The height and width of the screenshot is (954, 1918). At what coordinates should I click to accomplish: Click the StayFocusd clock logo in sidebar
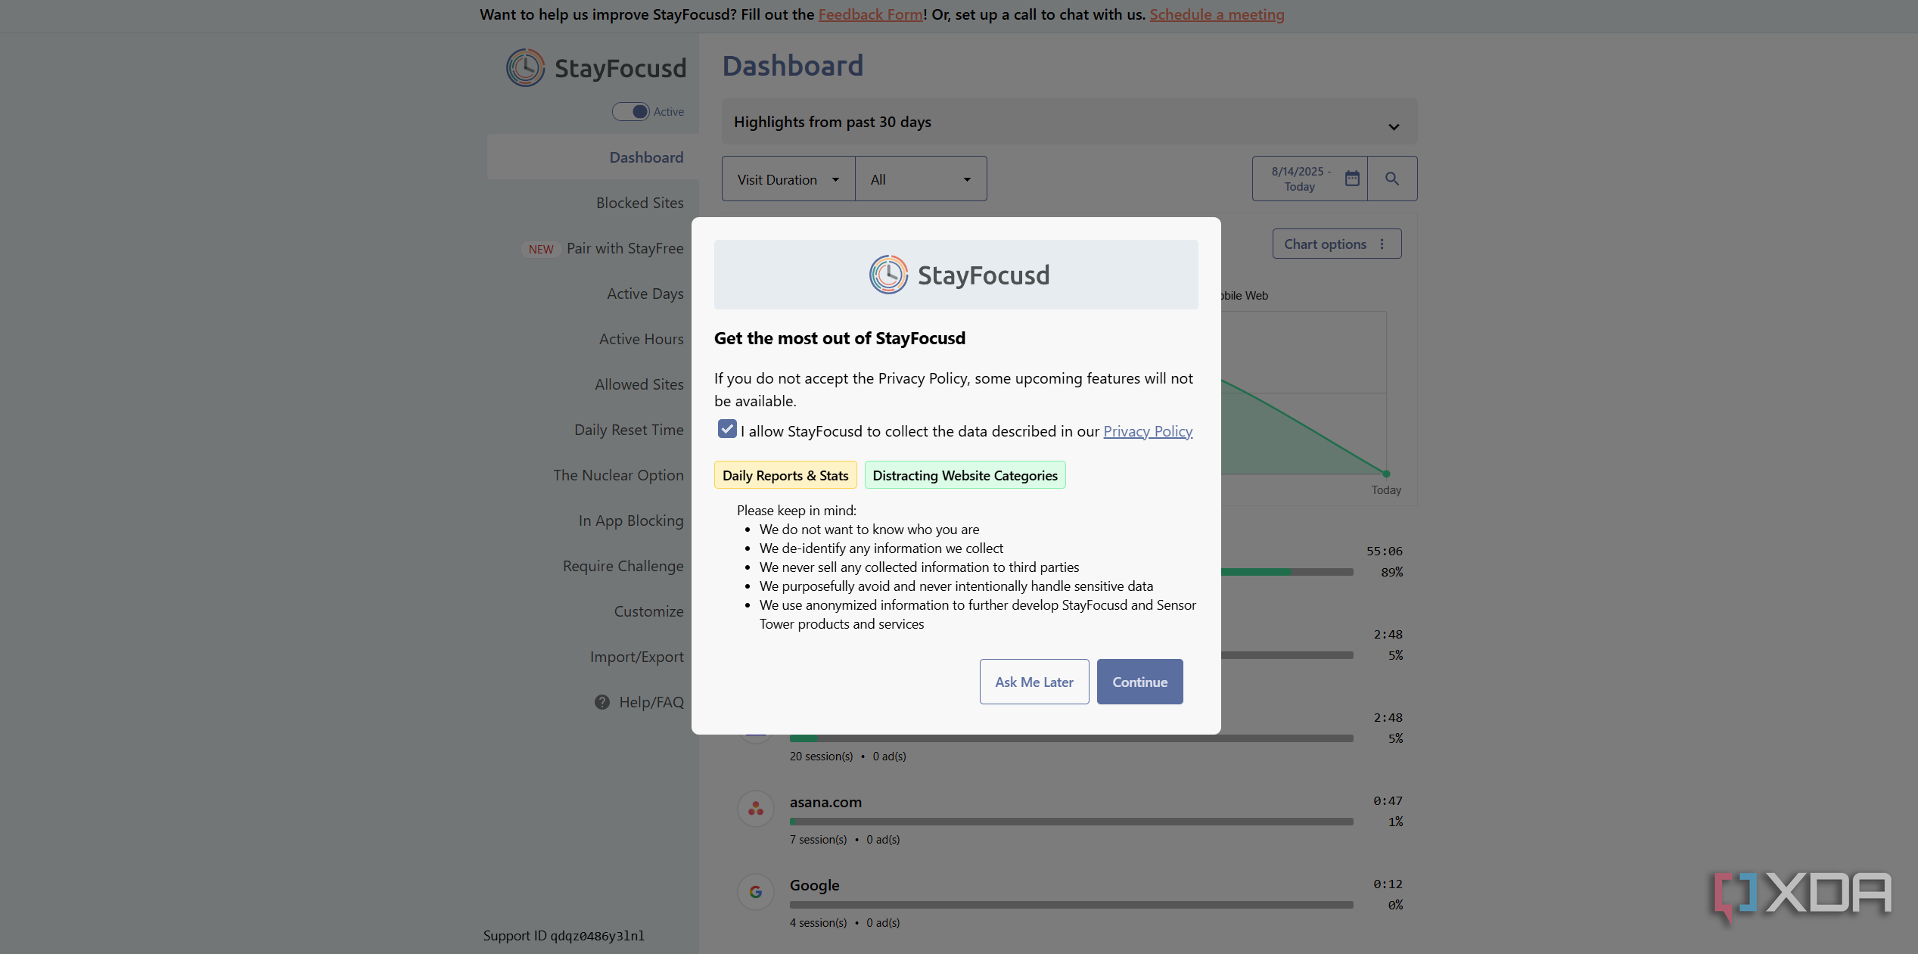pyautogui.click(x=525, y=68)
